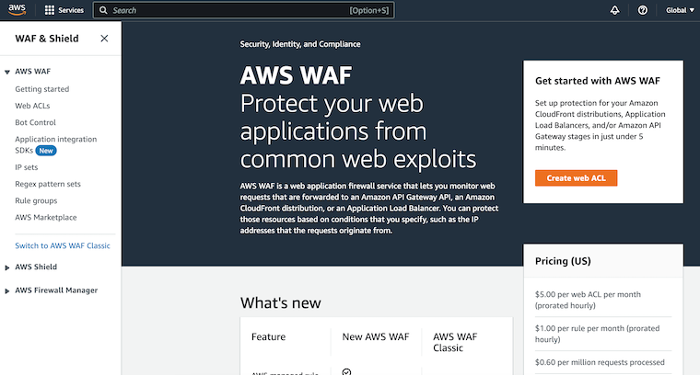Click the search magnifier icon

pos(103,10)
